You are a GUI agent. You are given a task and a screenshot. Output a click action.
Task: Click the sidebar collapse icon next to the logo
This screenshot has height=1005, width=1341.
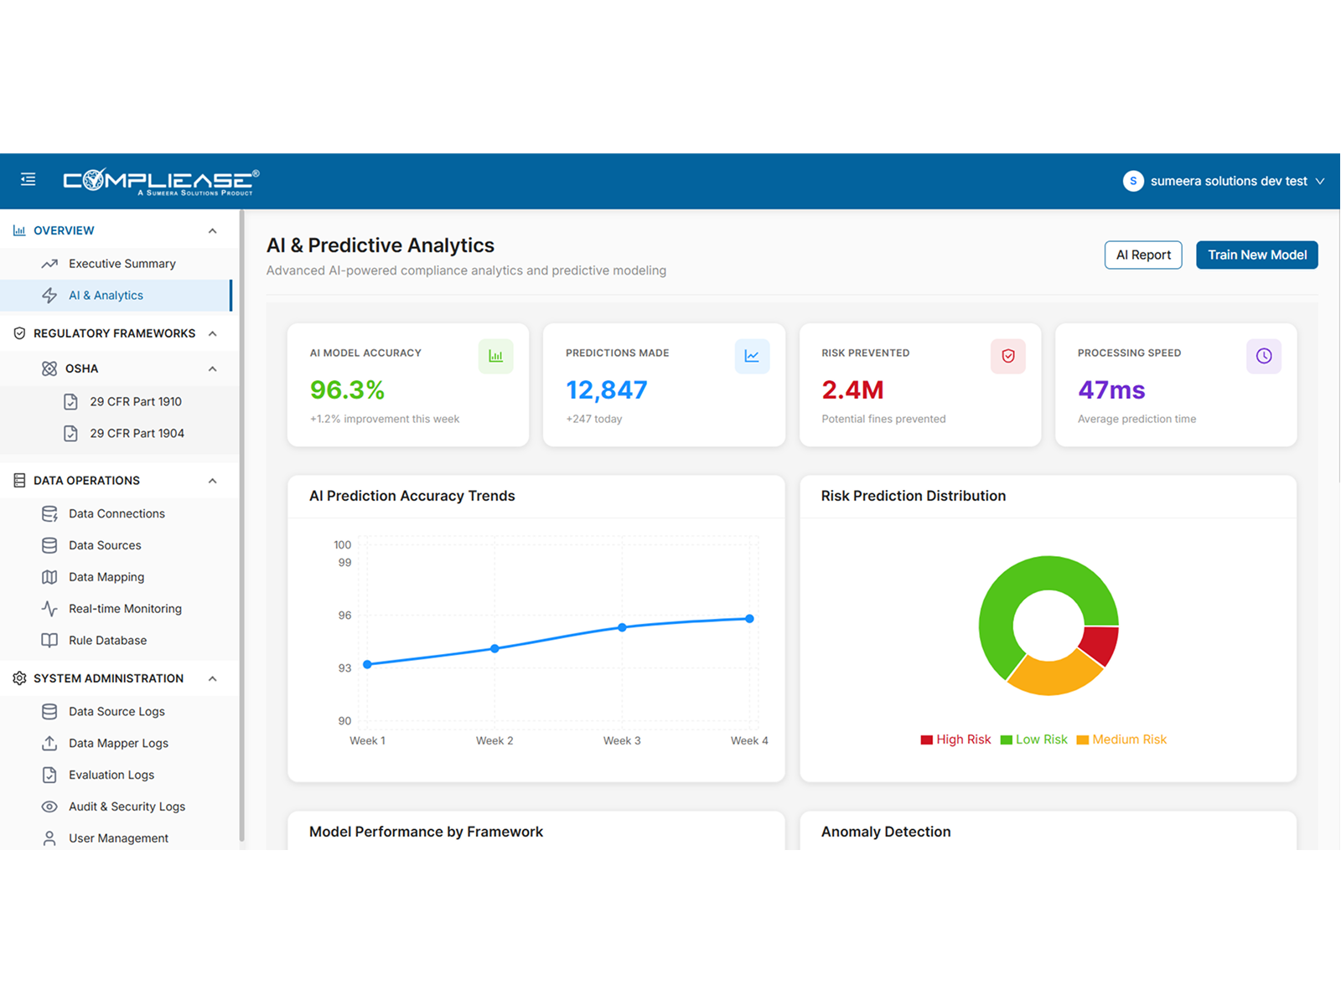(28, 179)
